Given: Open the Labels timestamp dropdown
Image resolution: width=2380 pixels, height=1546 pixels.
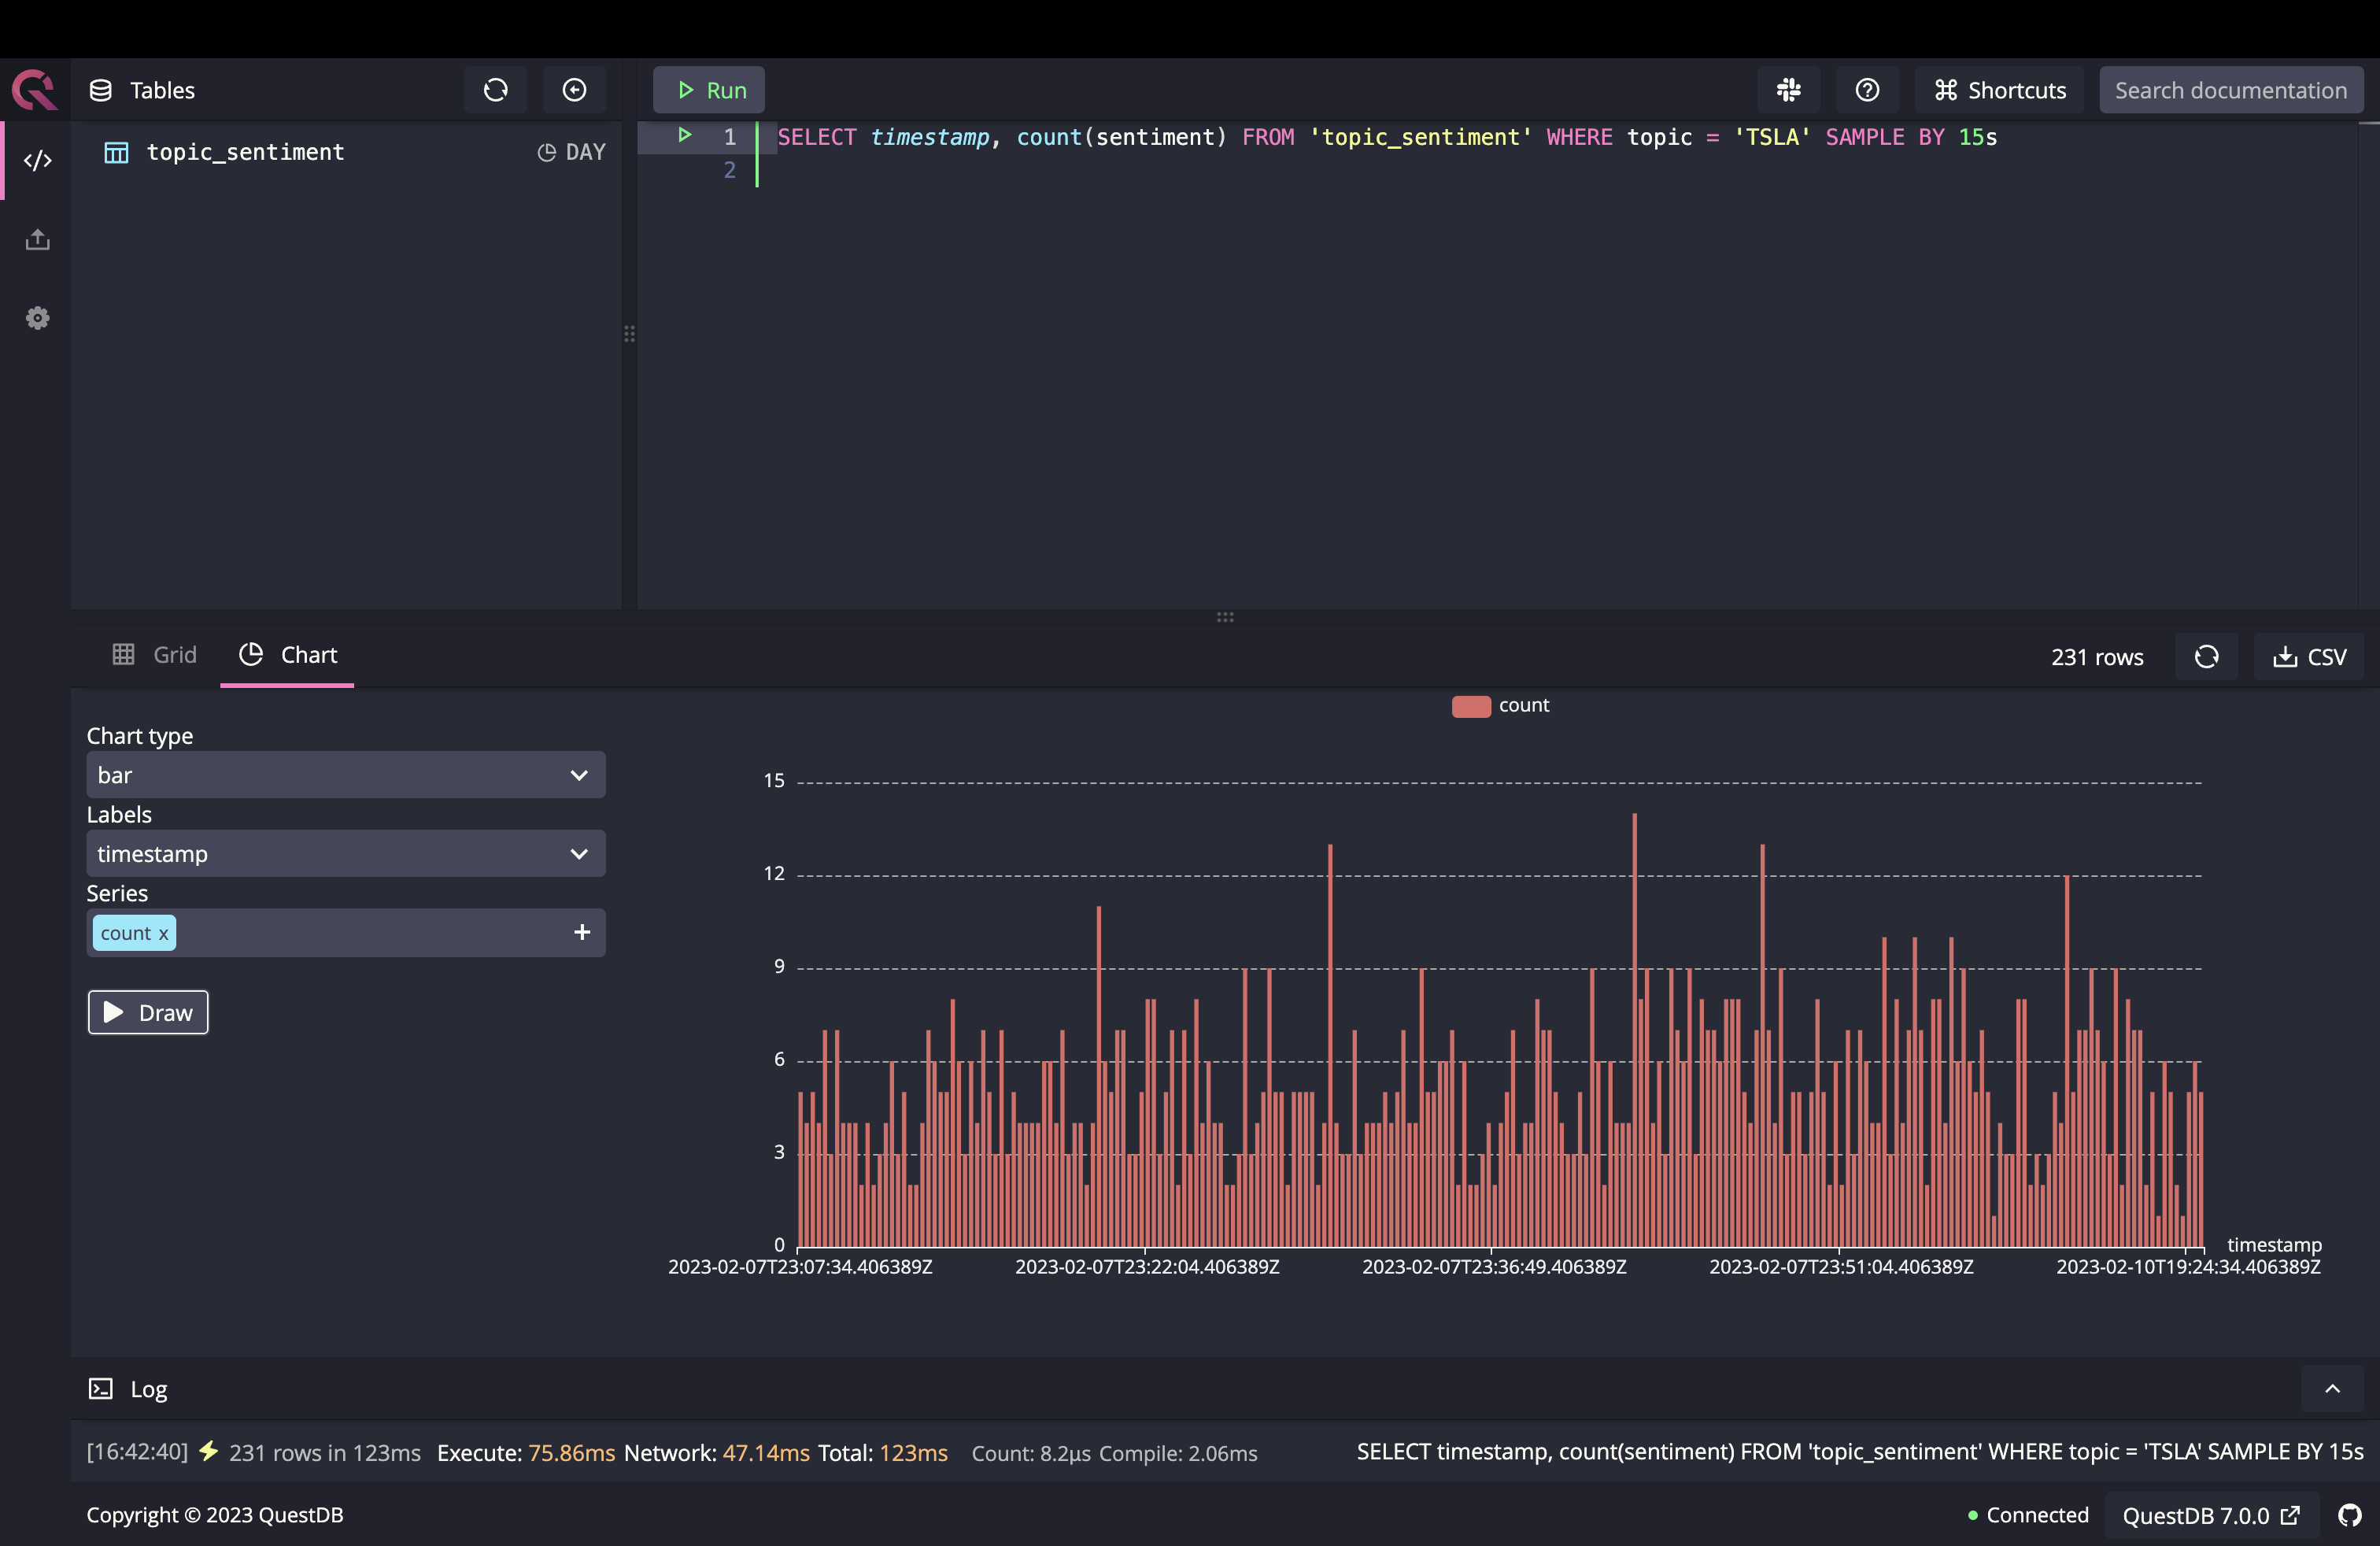Looking at the screenshot, I should (345, 854).
